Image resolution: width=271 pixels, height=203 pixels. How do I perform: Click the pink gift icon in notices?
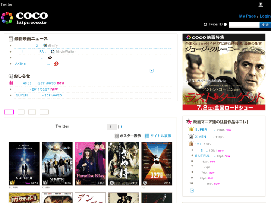point(11,83)
